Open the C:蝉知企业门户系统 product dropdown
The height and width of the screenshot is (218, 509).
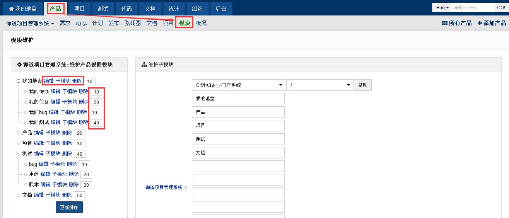pos(238,85)
